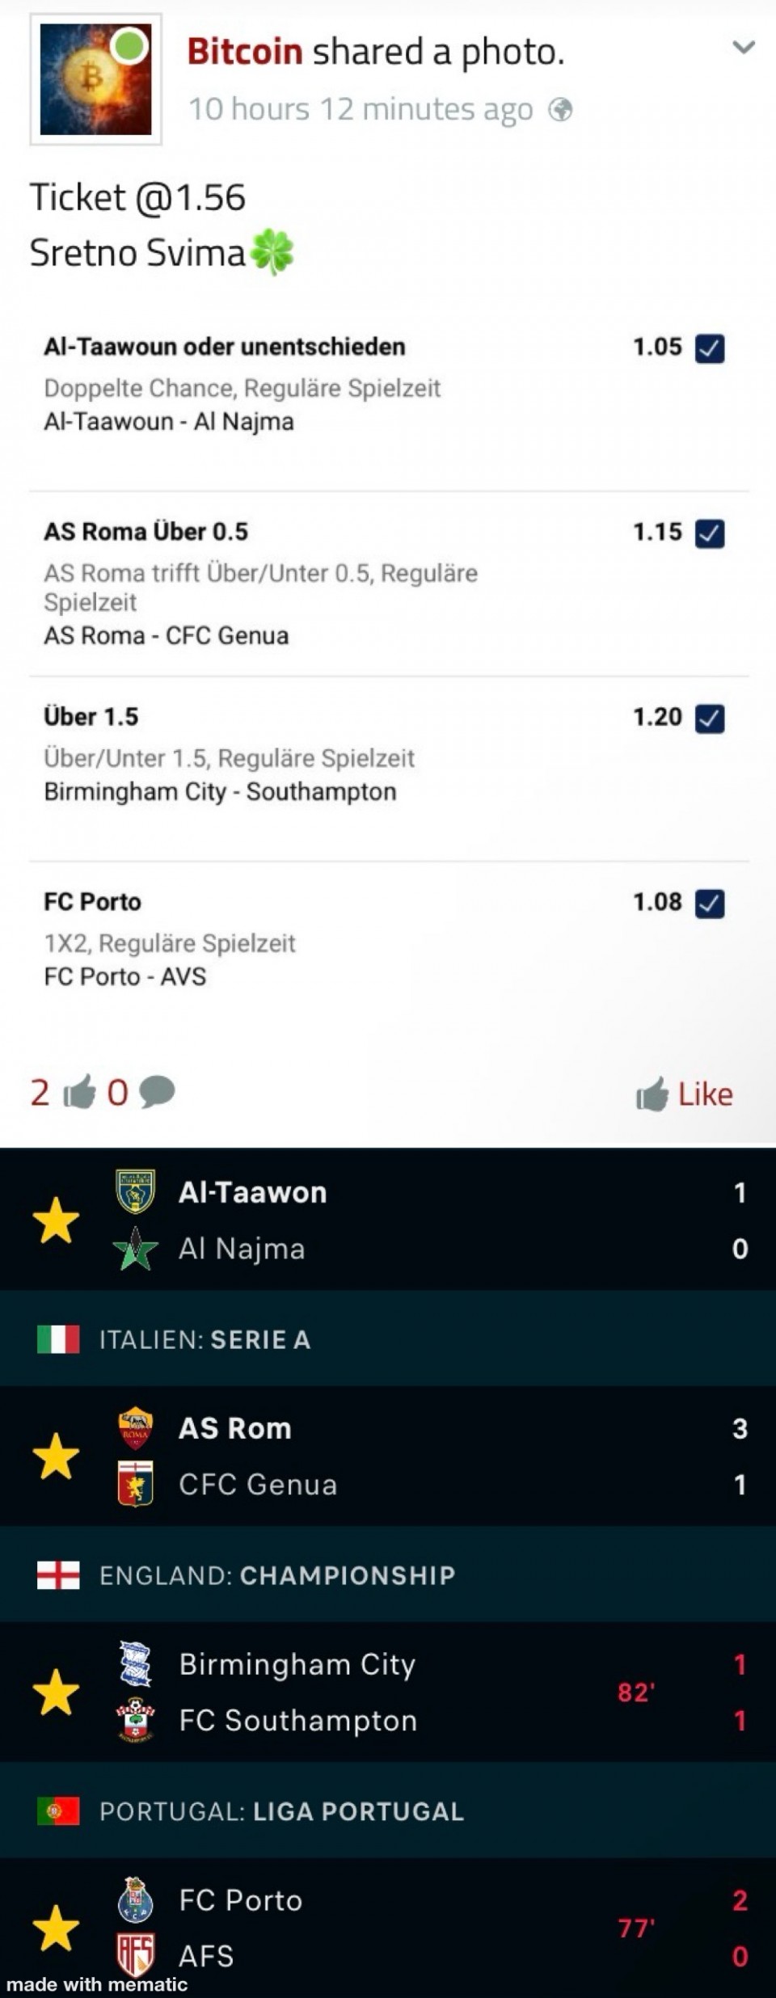Toggle the AS Roma Über 0.5 checkbox
The height and width of the screenshot is (1998, 776).
click(x=710, y=533)
